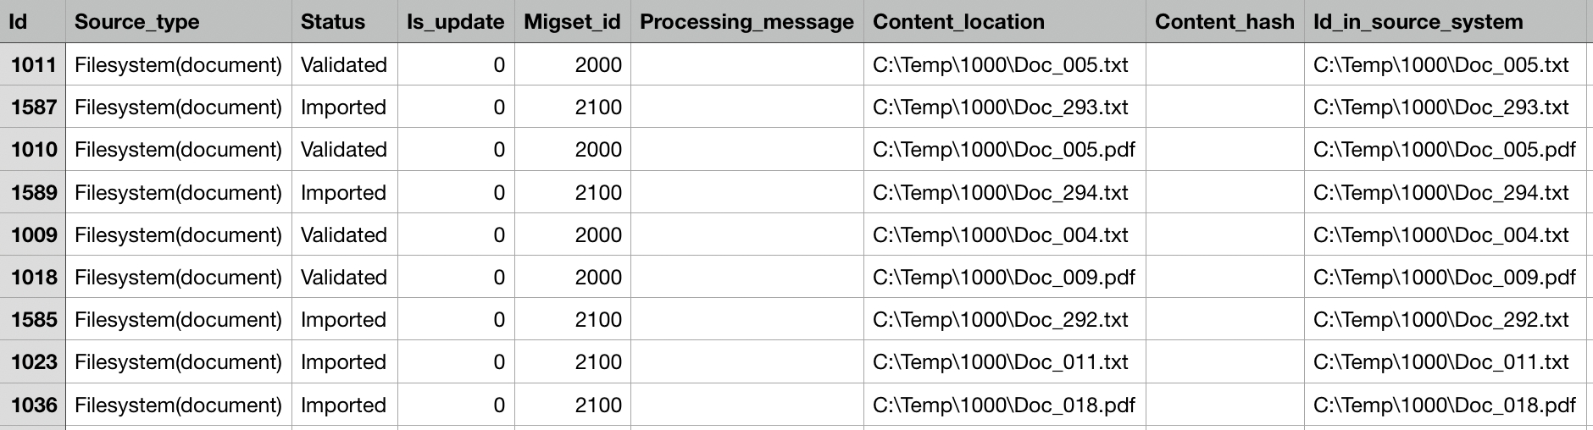This screenshot has height=430, width=1593.
Task: Select row header 1011
Action: (33, 65)
